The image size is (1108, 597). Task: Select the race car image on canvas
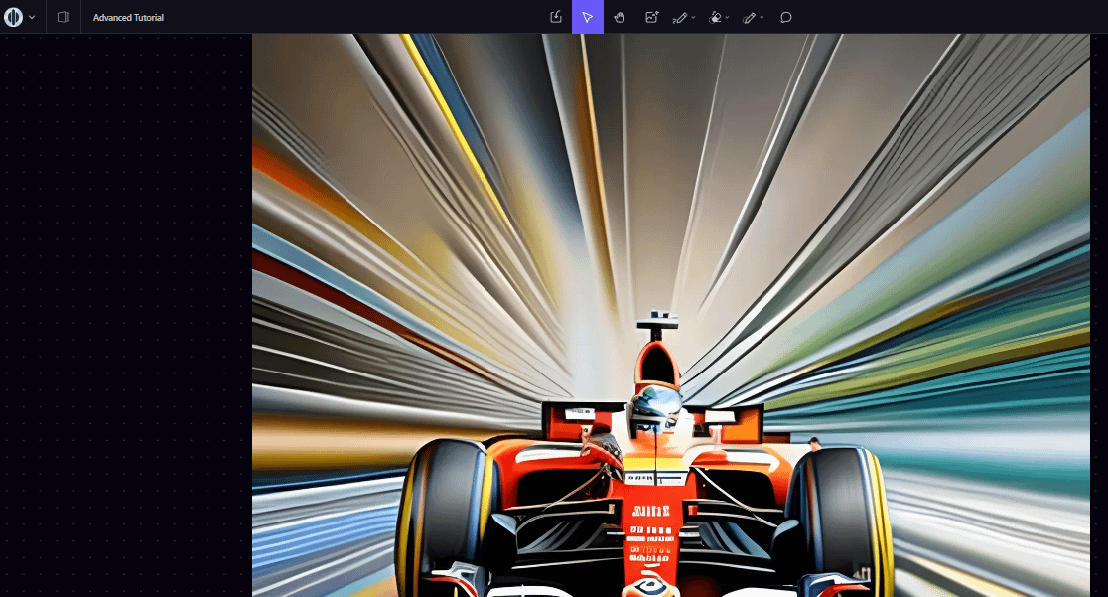pyautogui.click(x=670, y=316)
